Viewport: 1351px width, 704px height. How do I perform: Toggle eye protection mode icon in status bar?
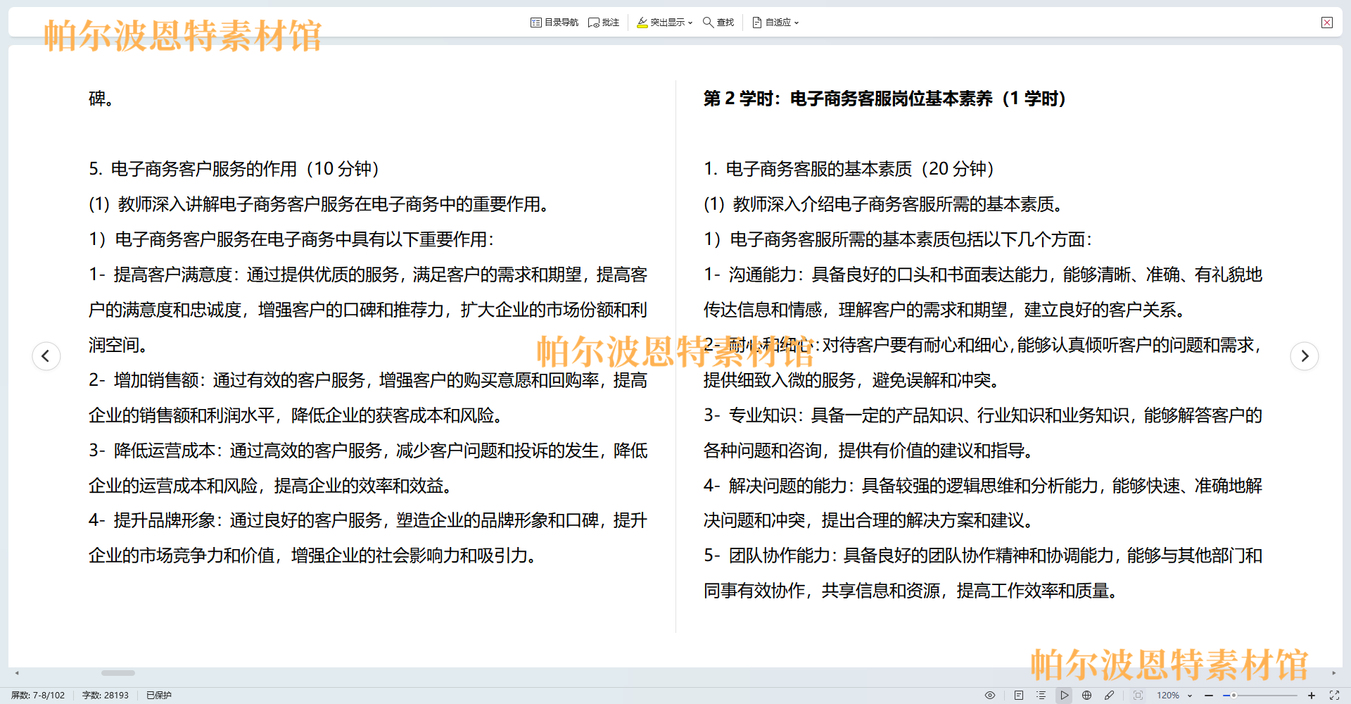990,695
